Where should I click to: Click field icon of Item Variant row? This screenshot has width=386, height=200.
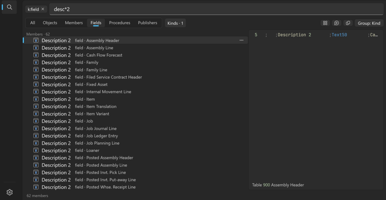tap(36, 114)
